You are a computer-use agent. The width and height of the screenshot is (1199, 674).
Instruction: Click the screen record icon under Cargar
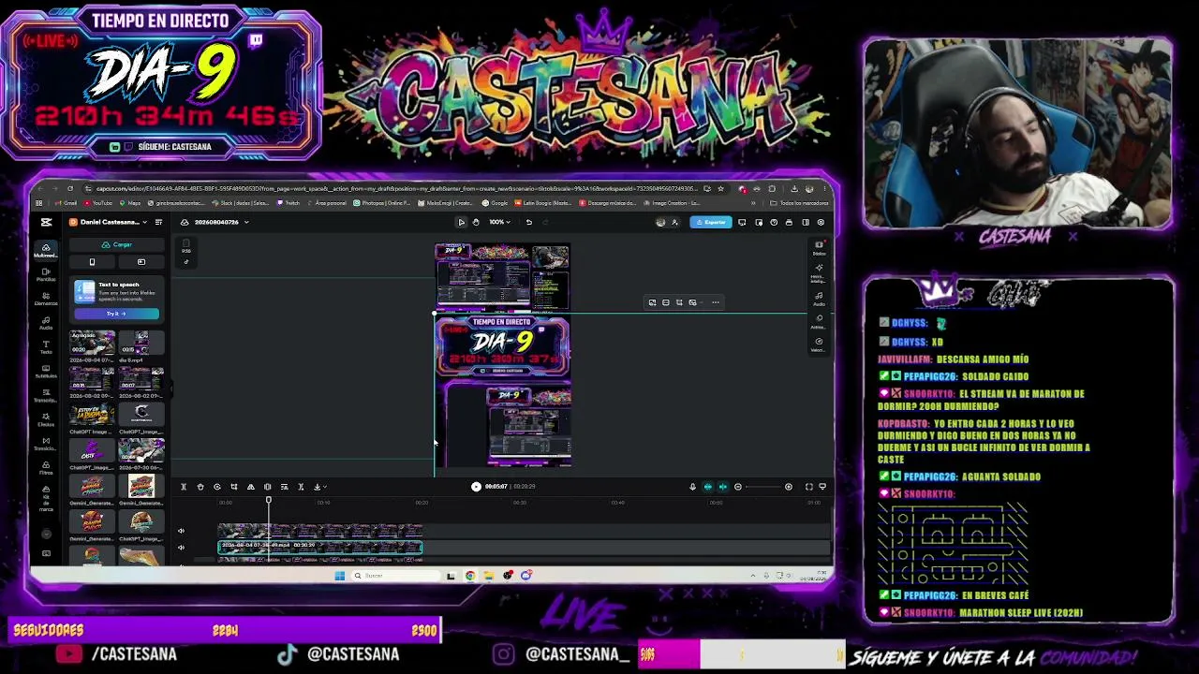coord(141,262)
